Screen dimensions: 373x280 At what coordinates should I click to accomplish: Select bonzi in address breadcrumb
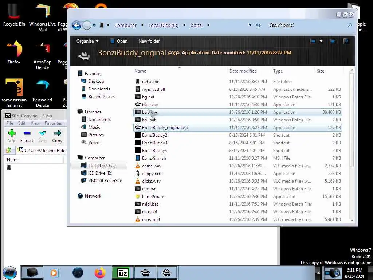(x=196, y=25)
